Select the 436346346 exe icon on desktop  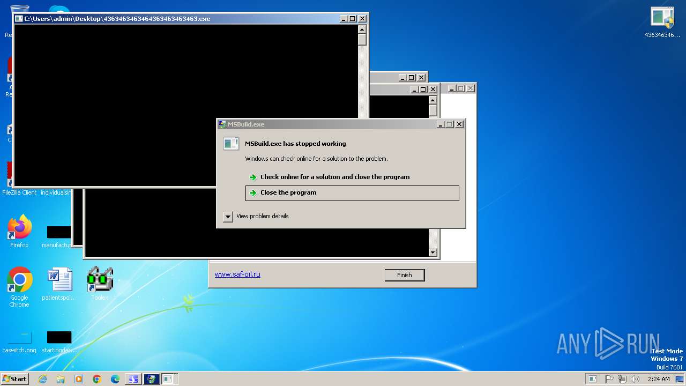click(x=662, y=21)
